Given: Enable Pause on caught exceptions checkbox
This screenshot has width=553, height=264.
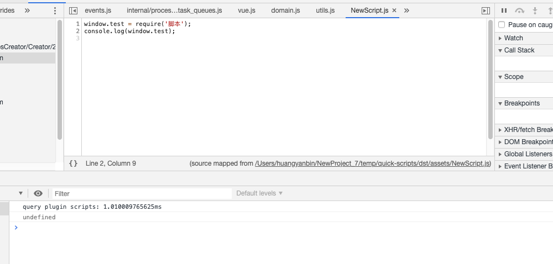Looking at the screenshot, I should point(502,25).
